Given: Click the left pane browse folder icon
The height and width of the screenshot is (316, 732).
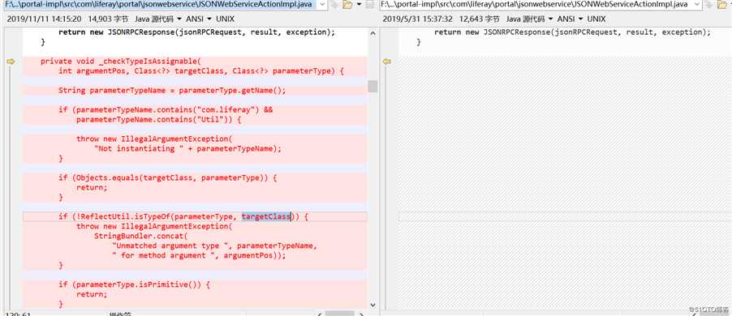Looking at the screenshot, I should click(x=347, y=5).
